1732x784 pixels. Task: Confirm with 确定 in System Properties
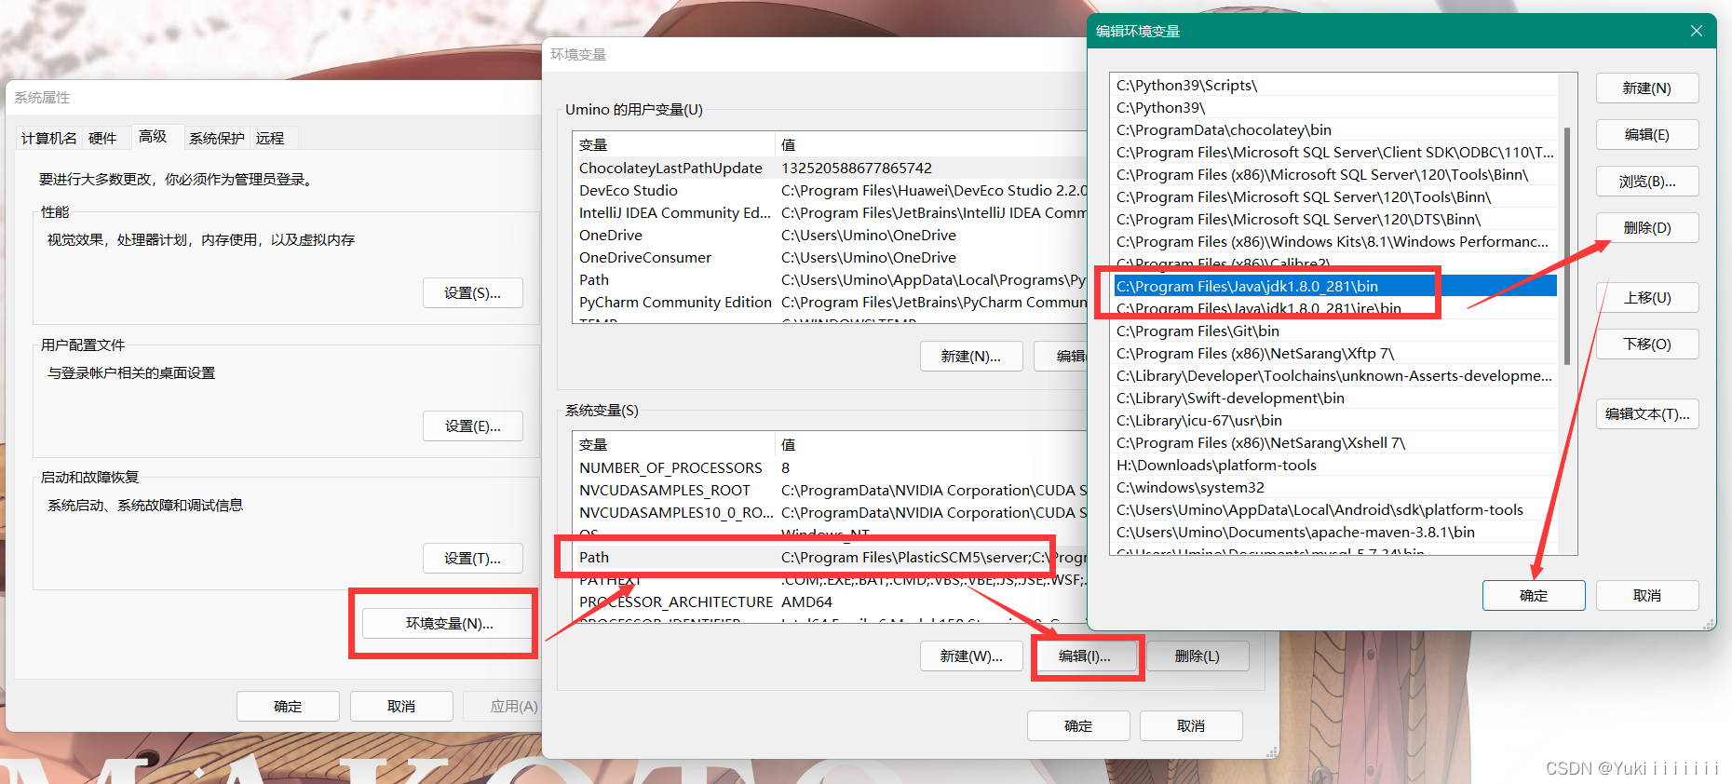(x=288, y=706)
